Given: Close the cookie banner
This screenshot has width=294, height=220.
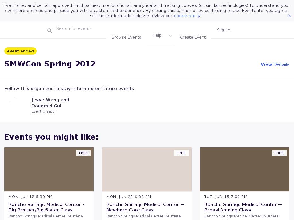Looking at the screenshot, I should coord(289,16).
